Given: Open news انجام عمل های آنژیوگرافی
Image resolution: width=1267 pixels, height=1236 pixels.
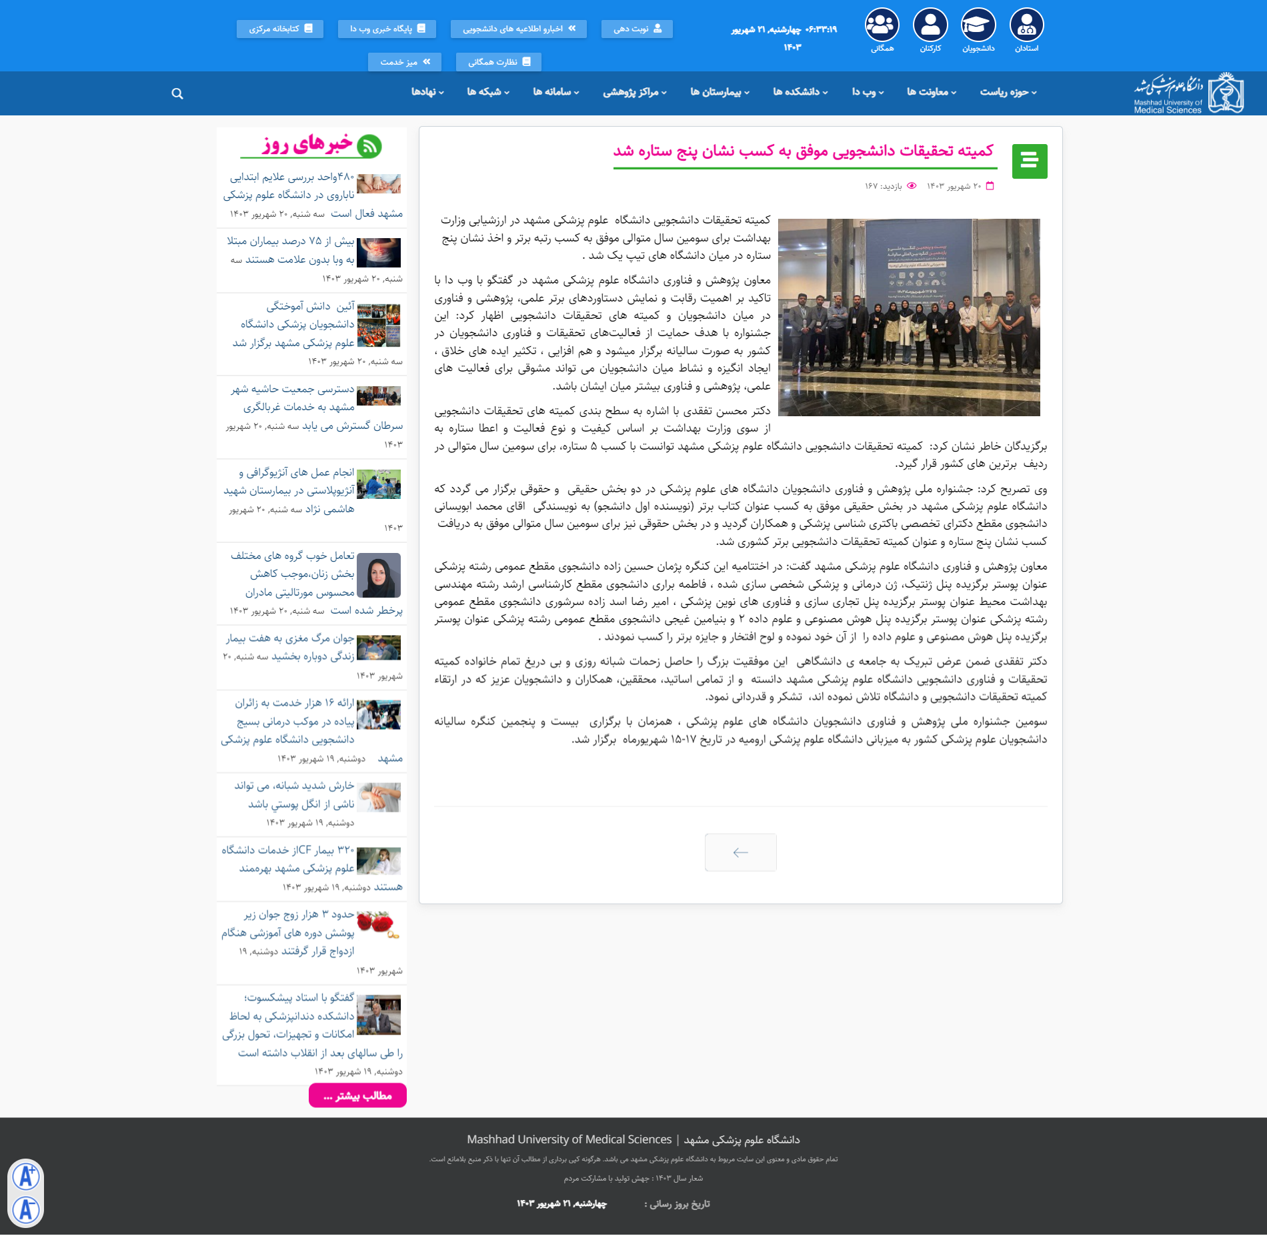Looking at the screenshot, I should 289,490.
